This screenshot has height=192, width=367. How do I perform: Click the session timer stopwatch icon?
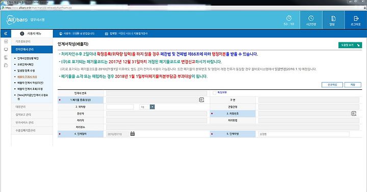pos(289,18)
